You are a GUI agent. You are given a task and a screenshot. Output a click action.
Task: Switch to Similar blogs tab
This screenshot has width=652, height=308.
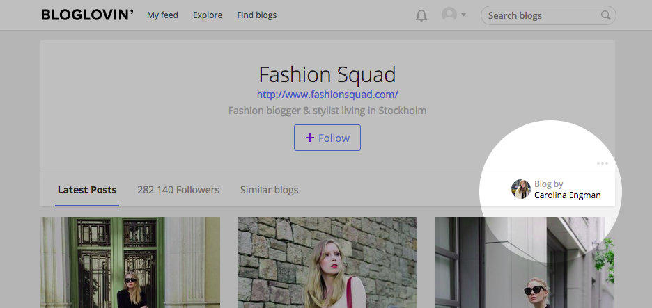click(x=270, y=190)
